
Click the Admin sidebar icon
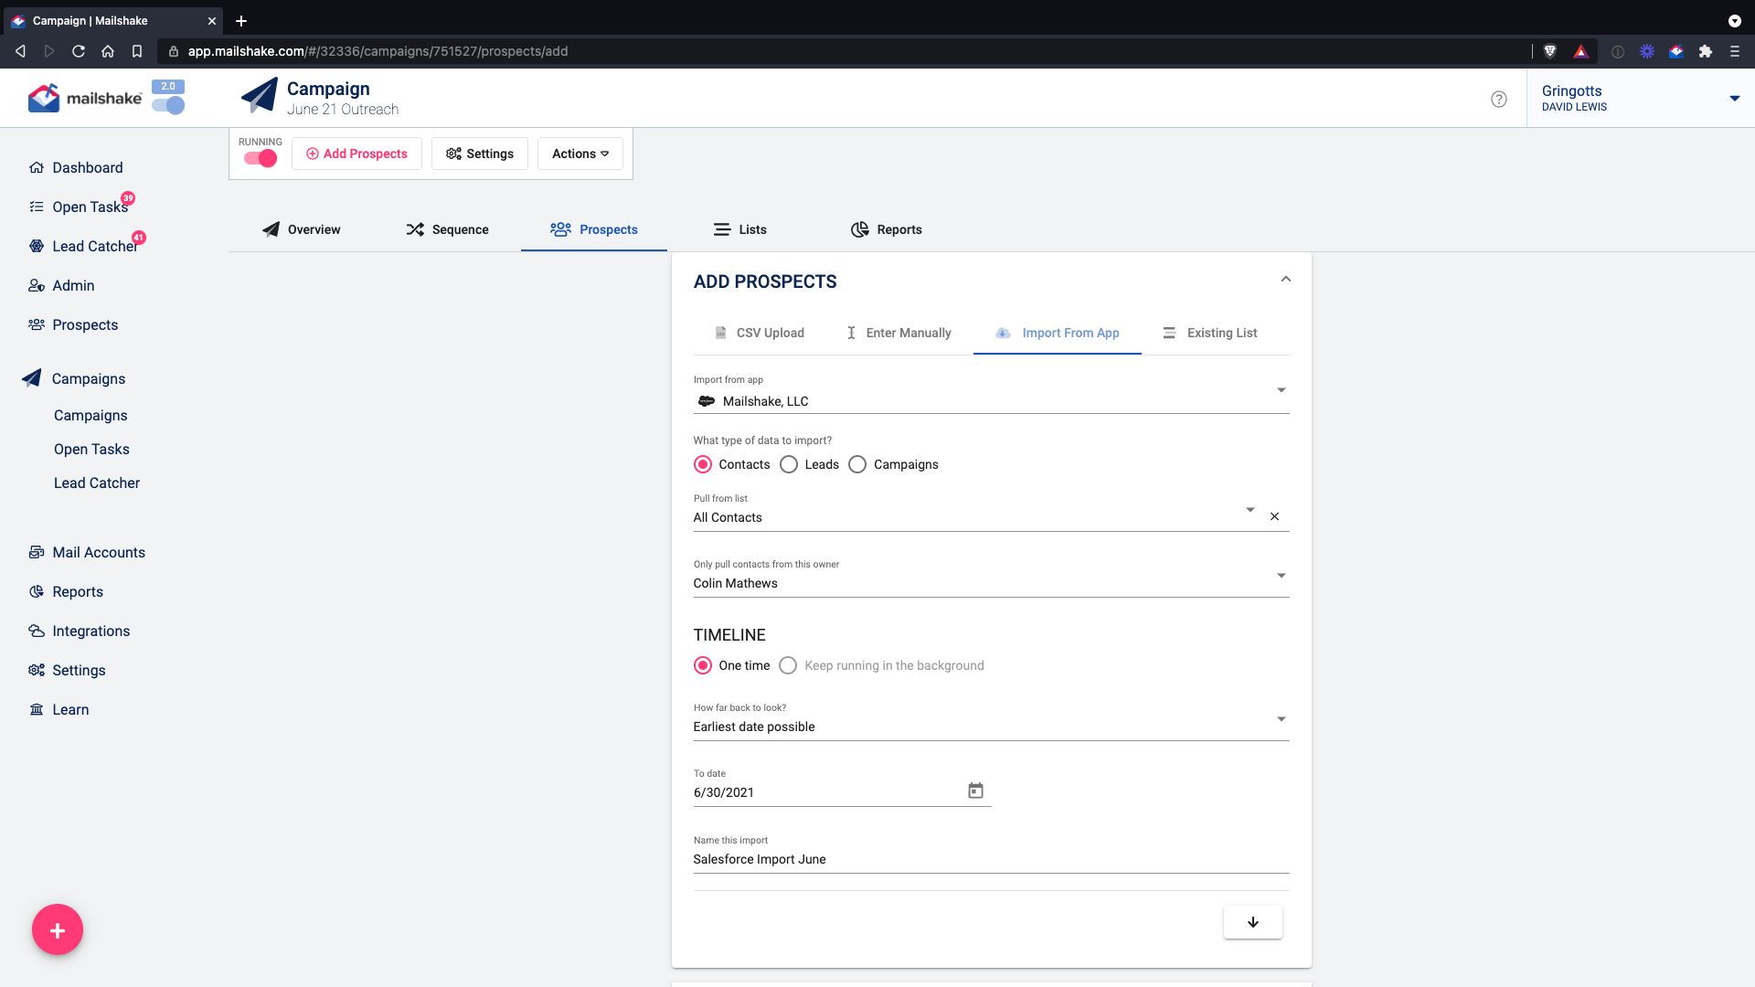(37, 285)
